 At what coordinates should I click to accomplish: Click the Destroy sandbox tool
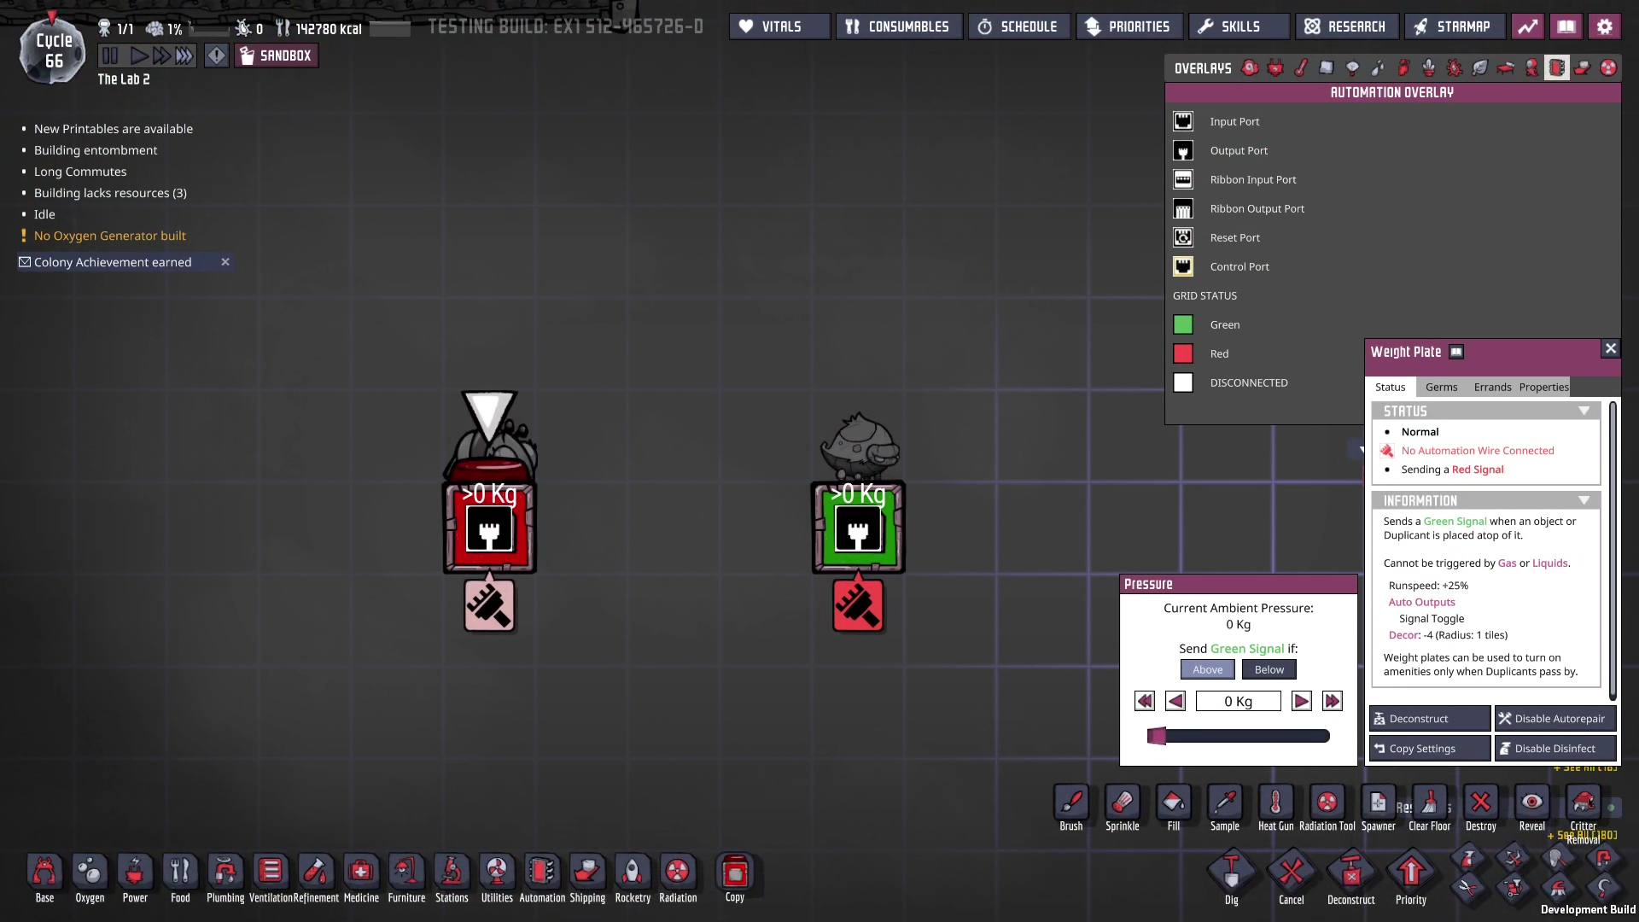1480,802
